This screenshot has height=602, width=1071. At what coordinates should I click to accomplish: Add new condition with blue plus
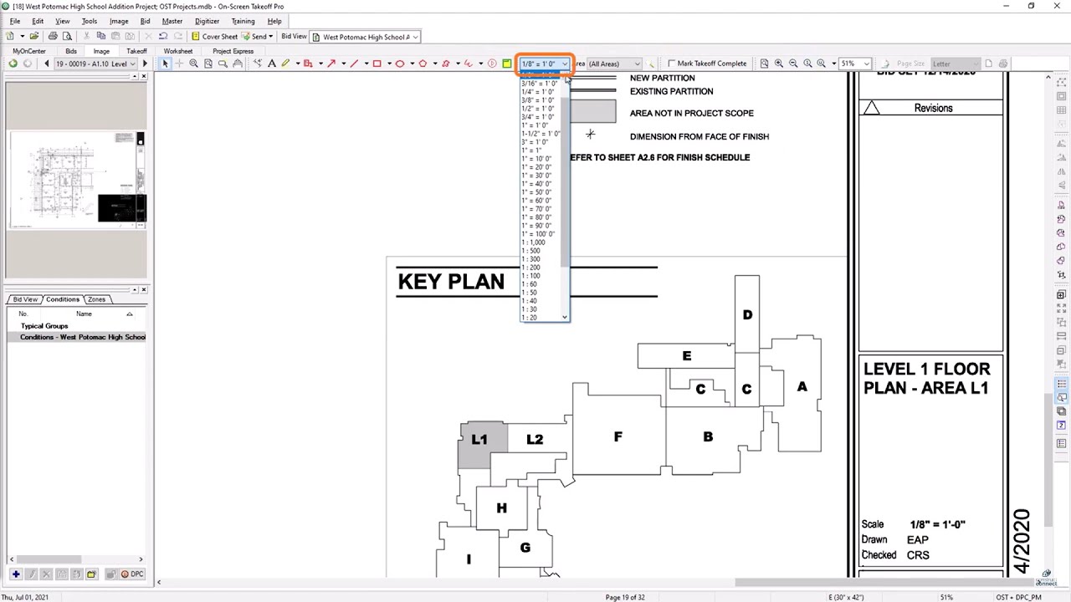(x=16, y=574)
